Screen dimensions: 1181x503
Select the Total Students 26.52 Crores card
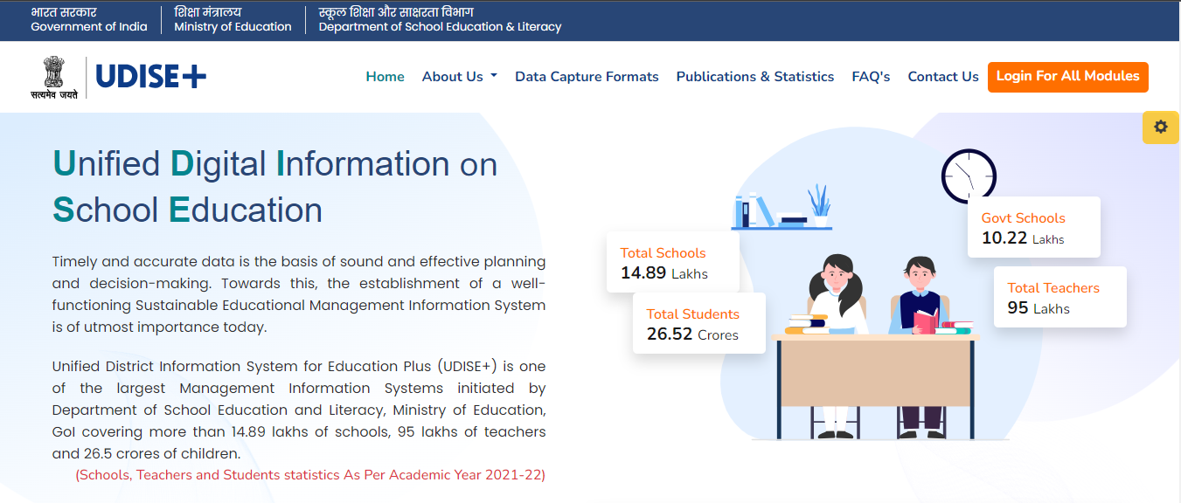point(699,323)
